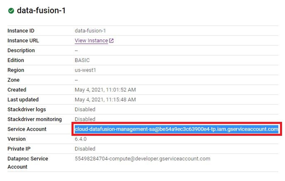This screenshot has height=181, width=285.
Task: Click the Dataproc service account email value
Action: pos(142,159)
